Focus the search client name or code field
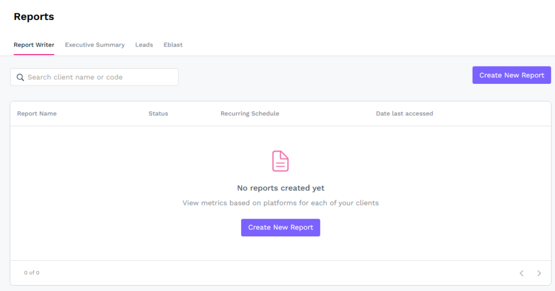The height and width of the screenshot is (291, 555). tap(100, 77)
